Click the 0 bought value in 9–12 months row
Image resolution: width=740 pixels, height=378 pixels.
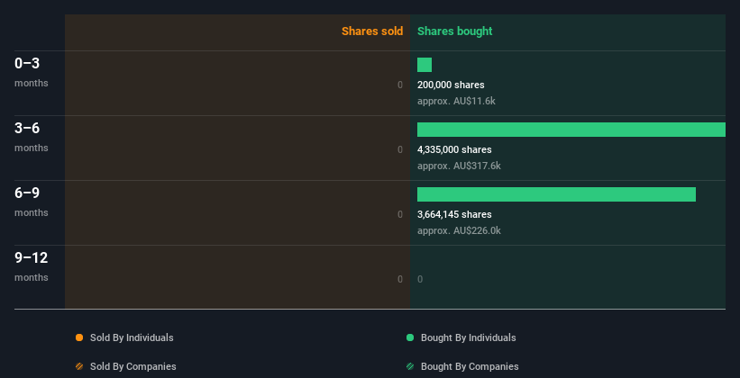point(420,279)
